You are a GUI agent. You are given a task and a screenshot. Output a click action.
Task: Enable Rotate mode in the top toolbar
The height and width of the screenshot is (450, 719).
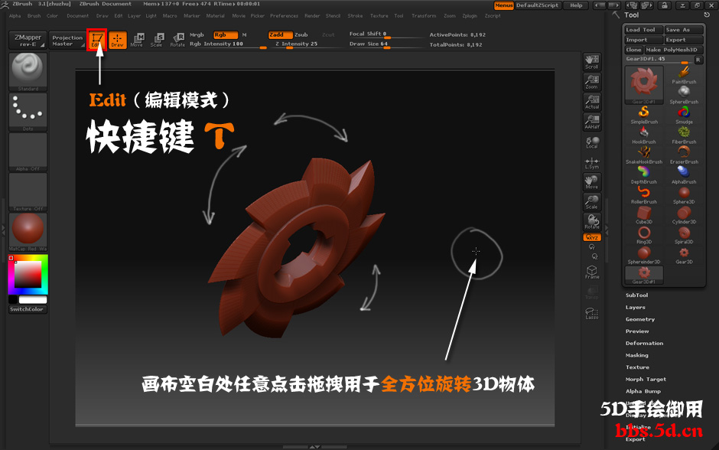[177, 40]
